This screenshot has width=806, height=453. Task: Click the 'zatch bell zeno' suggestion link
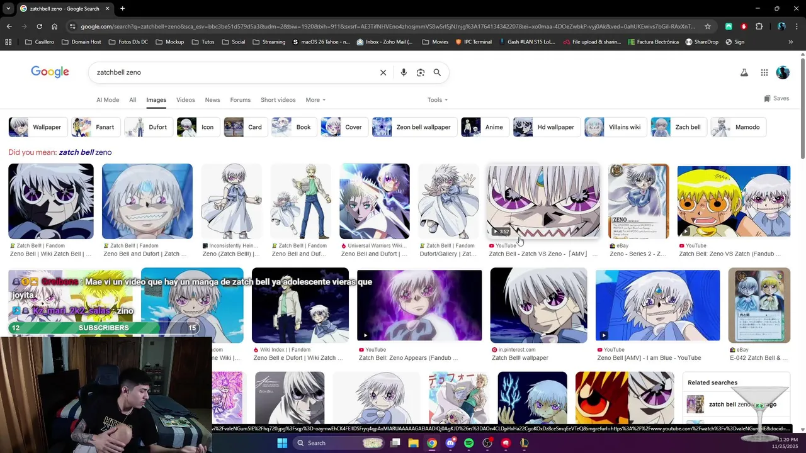coord(85,152)
